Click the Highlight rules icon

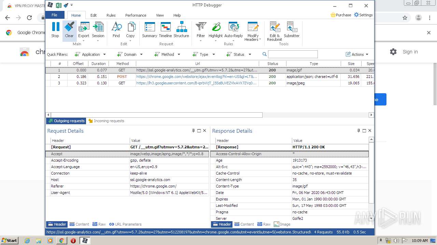point(215,31)
